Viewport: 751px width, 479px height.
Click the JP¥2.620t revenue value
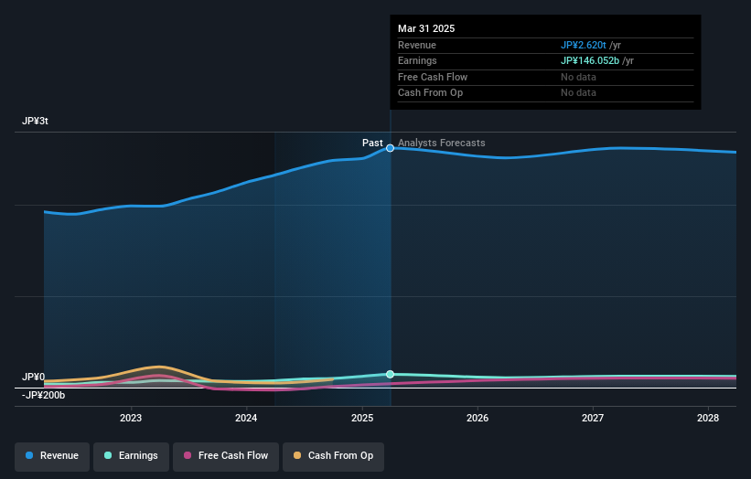(x=584, y=45)
